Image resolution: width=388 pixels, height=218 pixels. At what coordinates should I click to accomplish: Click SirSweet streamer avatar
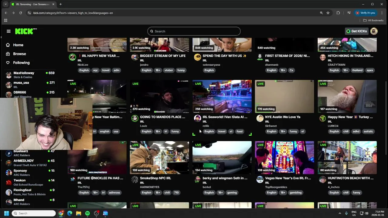pyautogui.click(x=260, y=118)
